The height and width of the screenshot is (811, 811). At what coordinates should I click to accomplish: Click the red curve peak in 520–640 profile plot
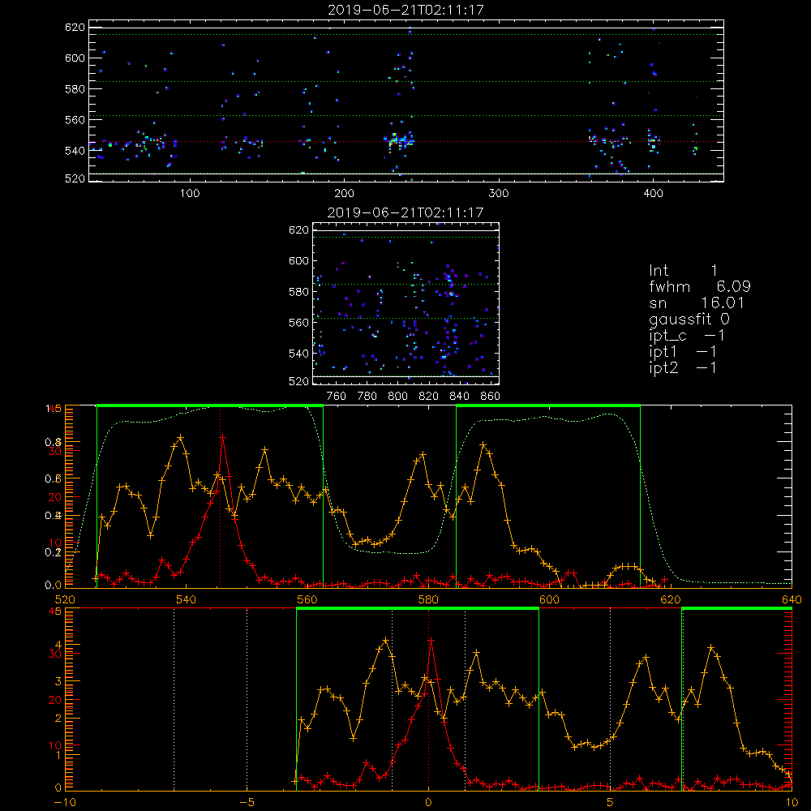coord(222,438)
